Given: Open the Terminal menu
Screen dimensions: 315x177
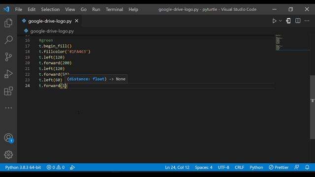Looking at the screenshot, I should tap(114, 9).
